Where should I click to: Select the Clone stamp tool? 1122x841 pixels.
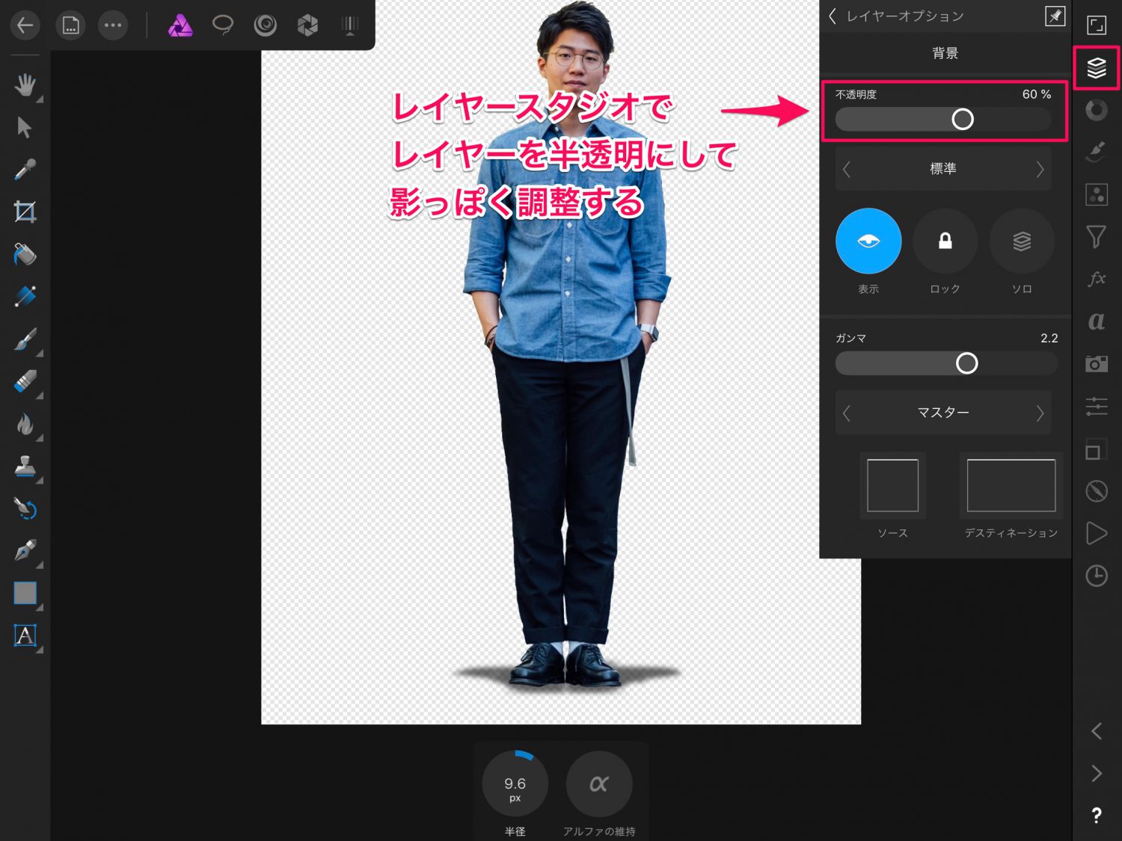(x=25, y=466)
